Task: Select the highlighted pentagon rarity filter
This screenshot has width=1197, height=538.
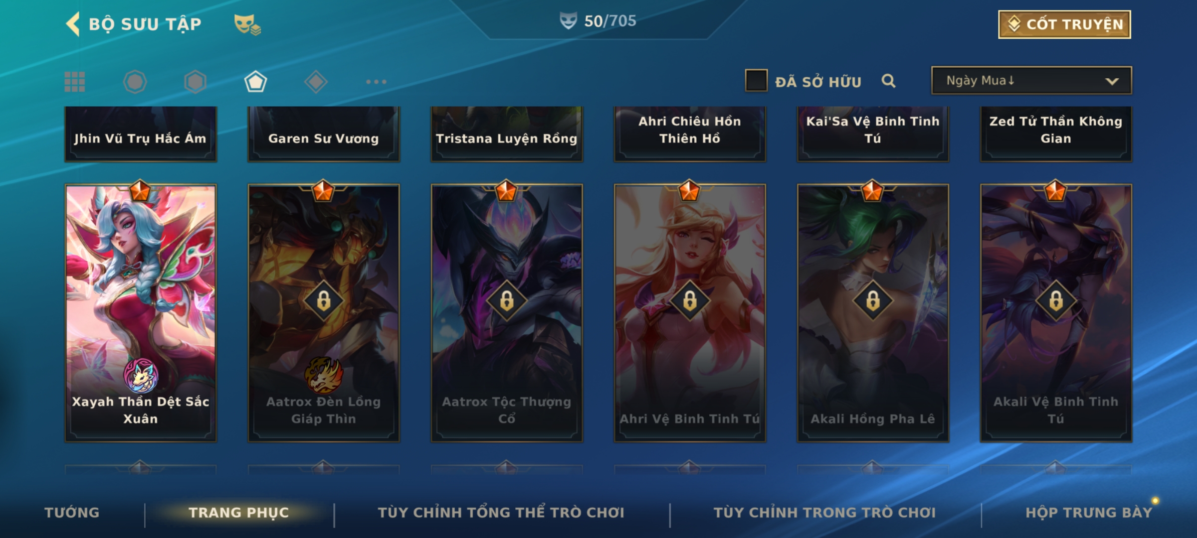Action: (x=255, y=82)
